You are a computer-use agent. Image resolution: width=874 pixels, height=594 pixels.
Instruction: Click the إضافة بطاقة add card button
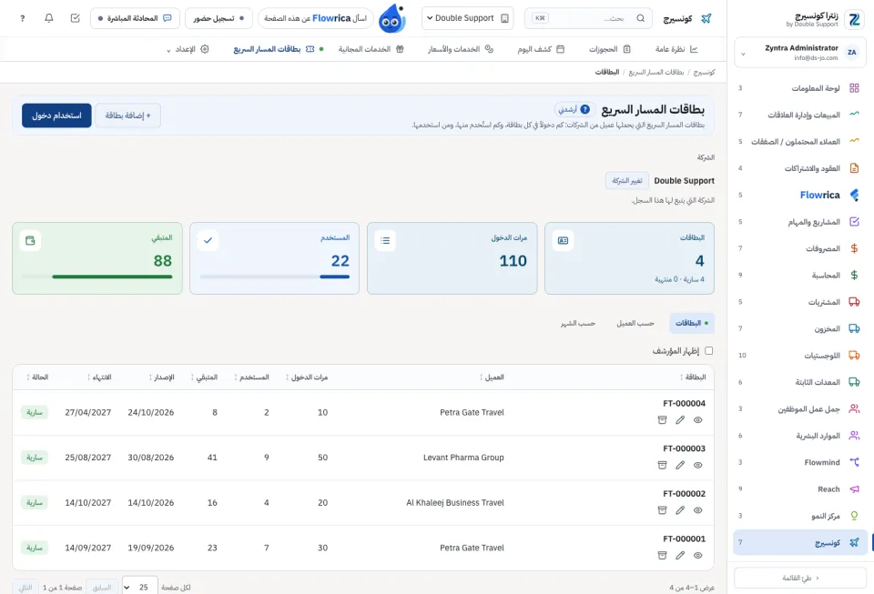tap(127, 116)
